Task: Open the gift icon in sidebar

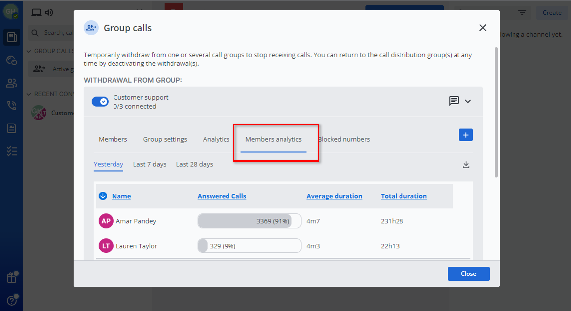Action: click(12, 278)
